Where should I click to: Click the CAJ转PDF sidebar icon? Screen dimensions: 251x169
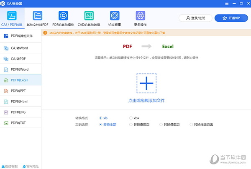pyautogui.click(x=6, y=59)
